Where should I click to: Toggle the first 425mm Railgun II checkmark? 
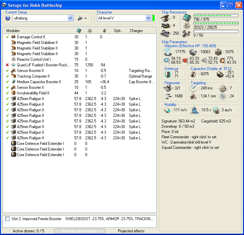tap(7, 98)
